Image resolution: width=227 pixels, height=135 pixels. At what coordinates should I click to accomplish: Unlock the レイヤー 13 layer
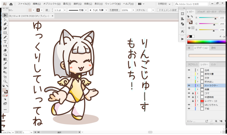(193, 101)
